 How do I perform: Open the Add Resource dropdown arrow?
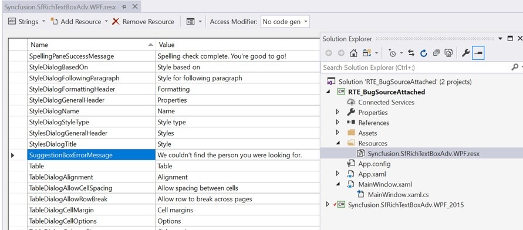click(106, 22)
